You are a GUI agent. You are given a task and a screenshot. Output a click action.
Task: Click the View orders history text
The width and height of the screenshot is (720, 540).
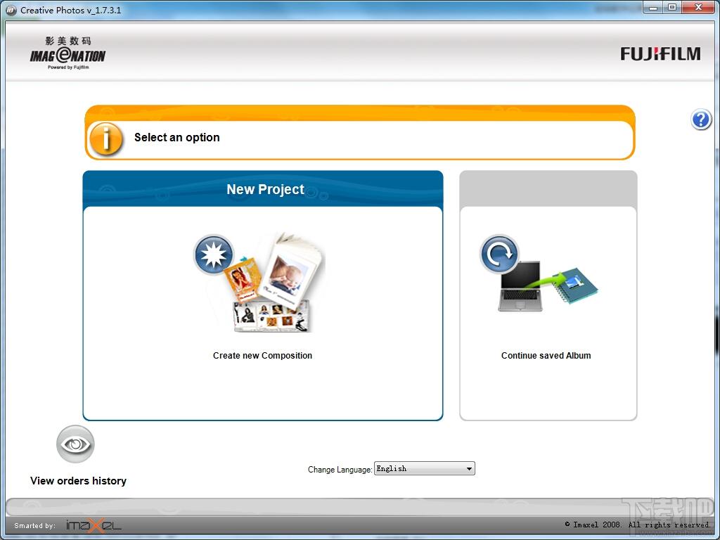[x=78, y=481]
